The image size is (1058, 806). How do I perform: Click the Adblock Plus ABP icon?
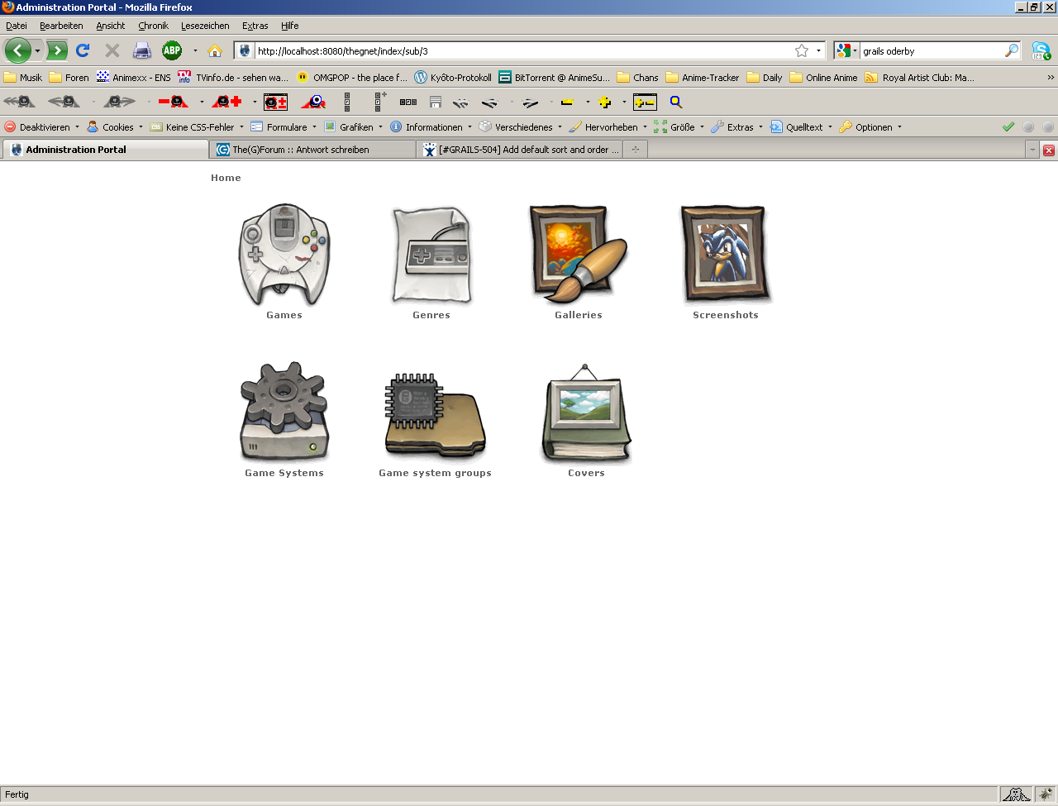click(x=172, y=50)
